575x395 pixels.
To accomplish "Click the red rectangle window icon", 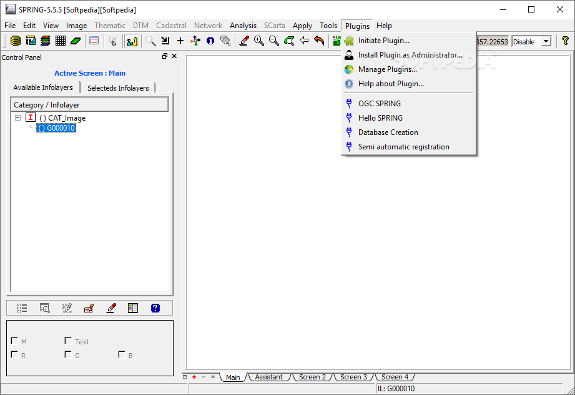I will [94, 41].
